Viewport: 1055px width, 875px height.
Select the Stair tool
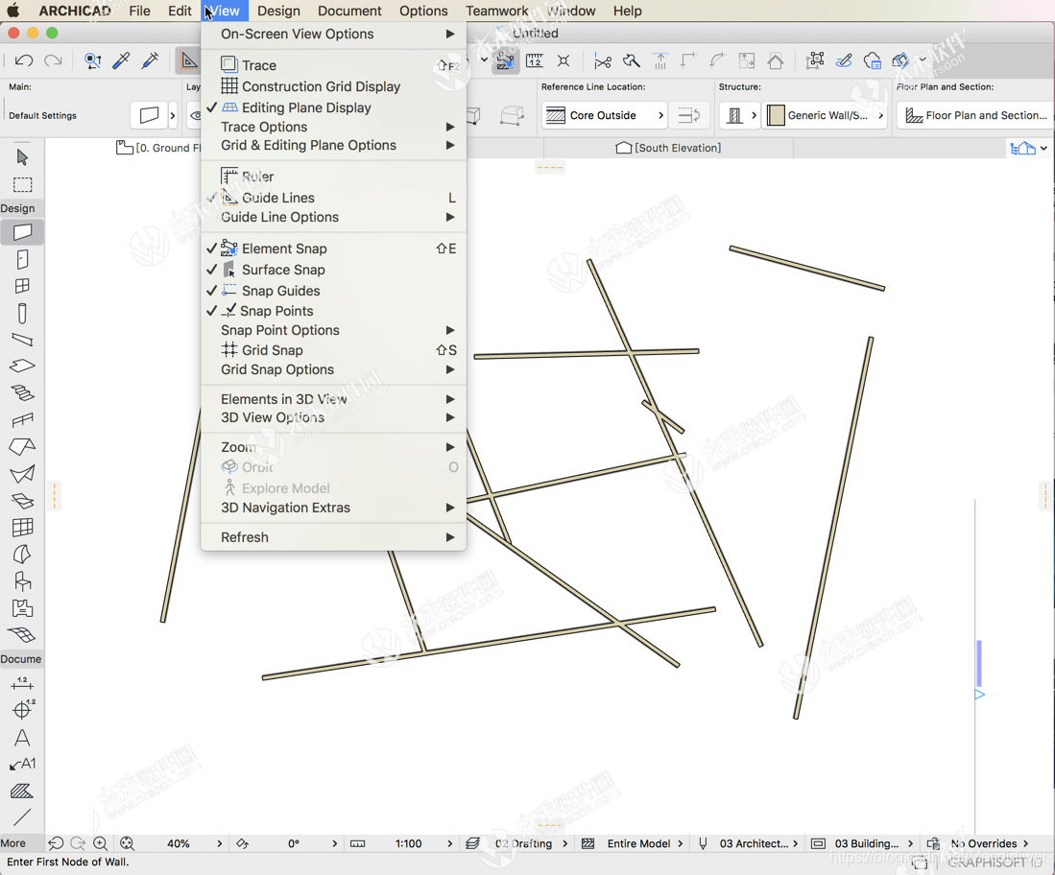(x=22, y=392)
